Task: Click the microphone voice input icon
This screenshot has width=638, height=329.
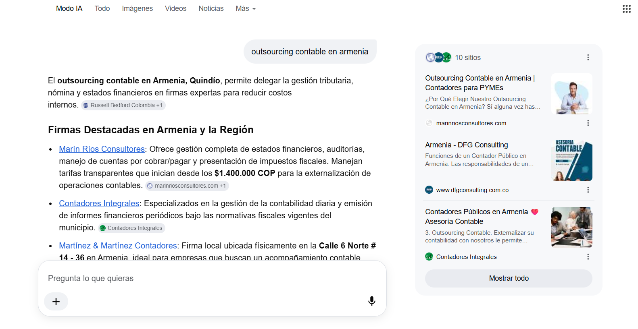Action: point(372,301)
